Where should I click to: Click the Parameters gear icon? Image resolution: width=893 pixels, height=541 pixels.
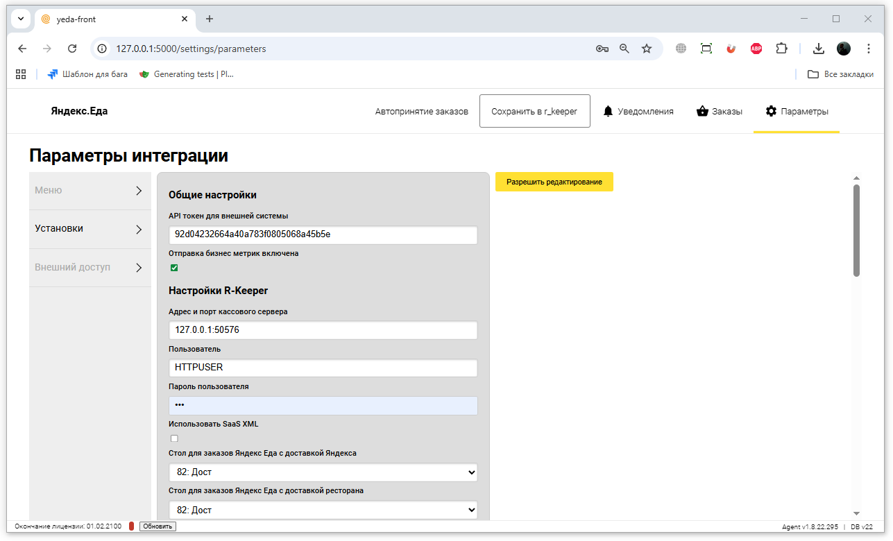771,112
